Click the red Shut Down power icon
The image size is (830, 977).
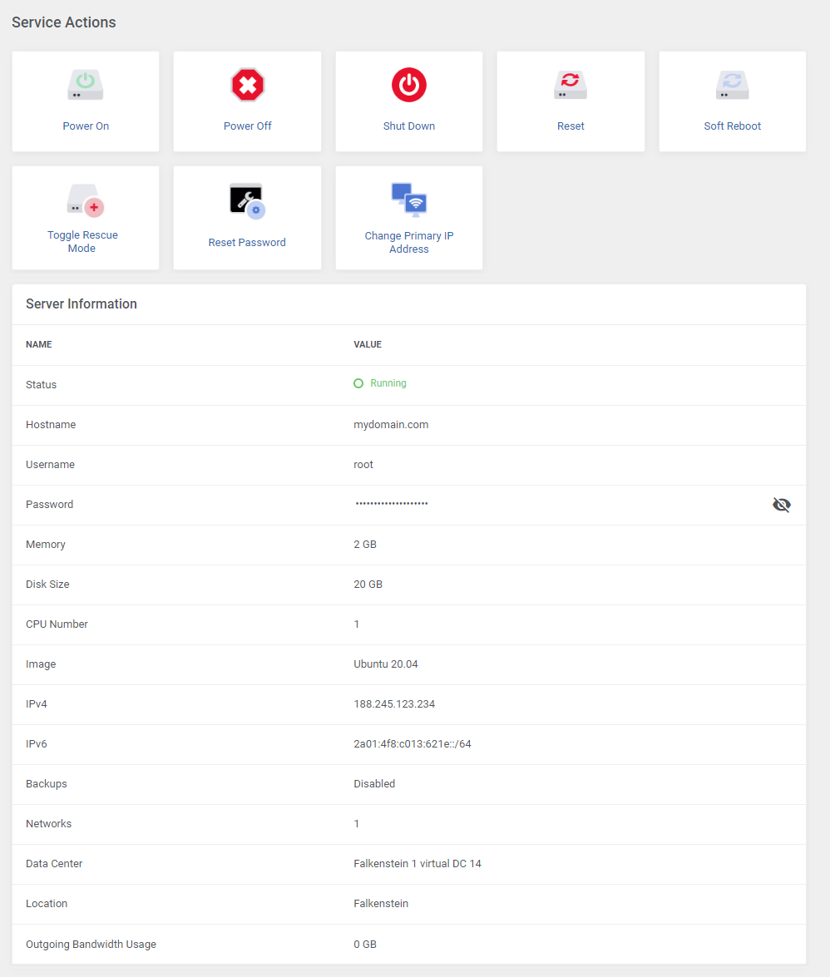coord(409,85)
